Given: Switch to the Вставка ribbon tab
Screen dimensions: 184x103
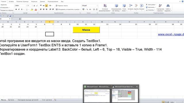Looking at the screenshot, I should point(11,1).
